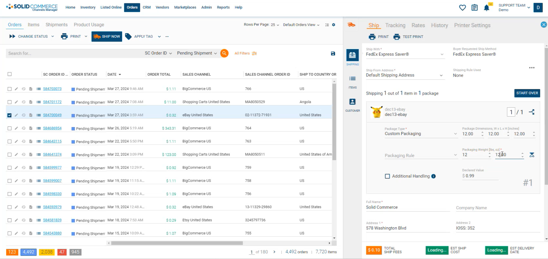
Task: Check the box for order 584703073
Action: point(10,89)
